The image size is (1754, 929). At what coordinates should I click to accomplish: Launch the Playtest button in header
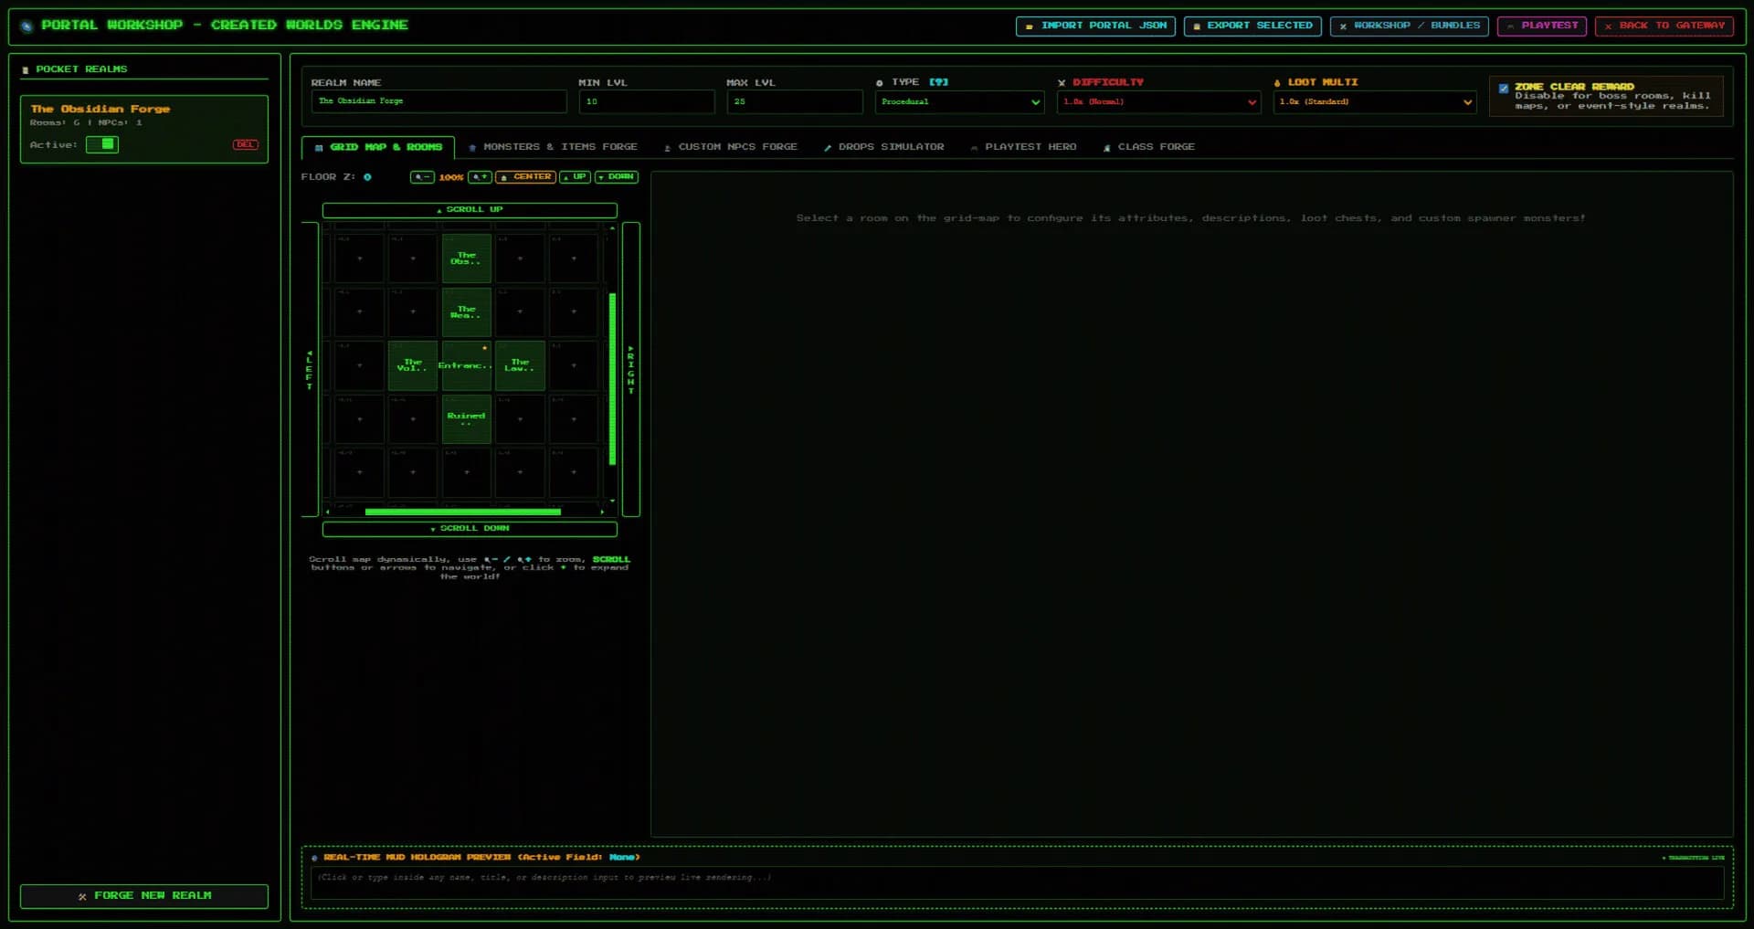coord(1541,26)
